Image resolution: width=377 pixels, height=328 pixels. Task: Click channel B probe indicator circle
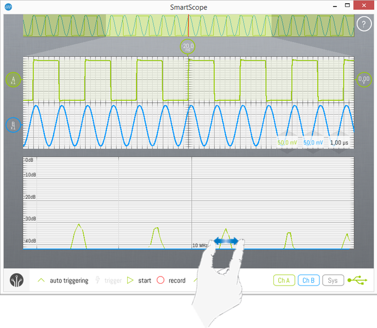(13, 125)
